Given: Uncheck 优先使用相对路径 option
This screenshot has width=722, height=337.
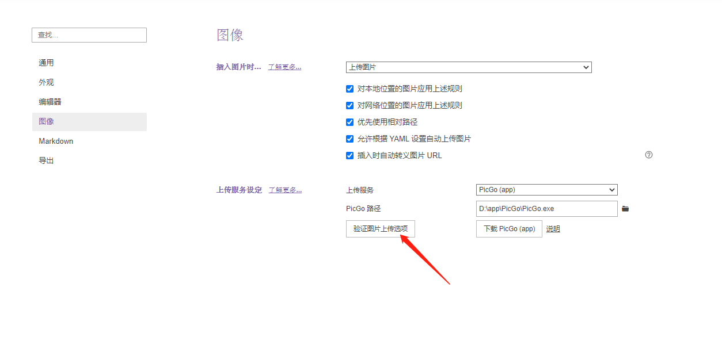Looking at the screenshot, I should (x=349, y=122).
